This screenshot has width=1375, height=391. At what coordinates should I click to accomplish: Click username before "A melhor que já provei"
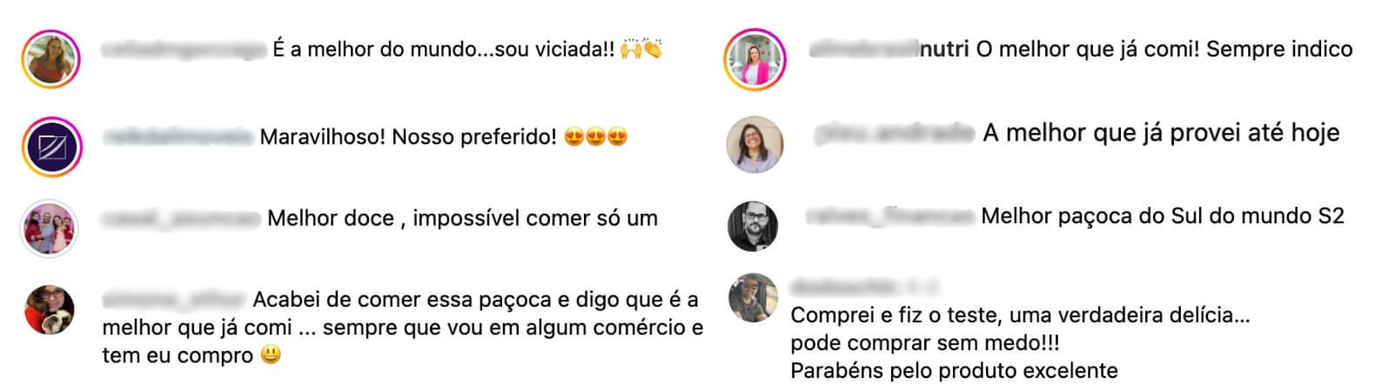895,133
